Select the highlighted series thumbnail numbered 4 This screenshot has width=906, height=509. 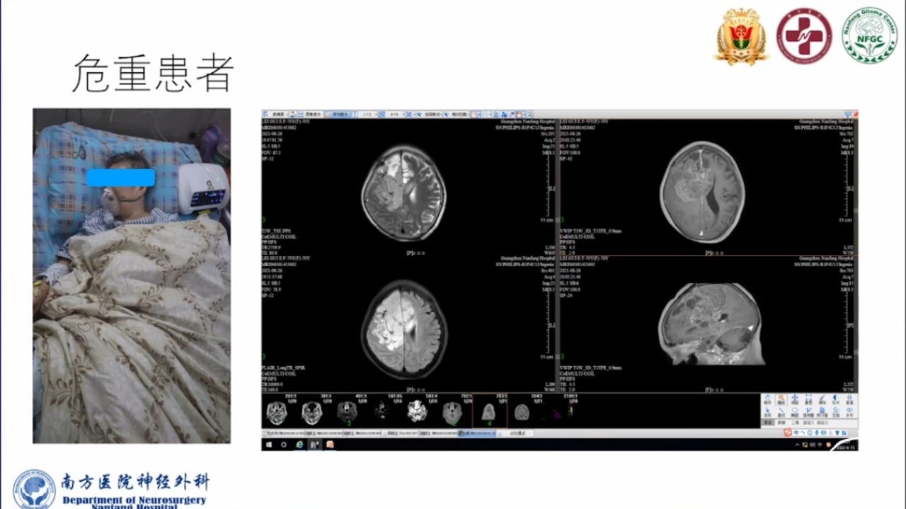pos(488,412)
